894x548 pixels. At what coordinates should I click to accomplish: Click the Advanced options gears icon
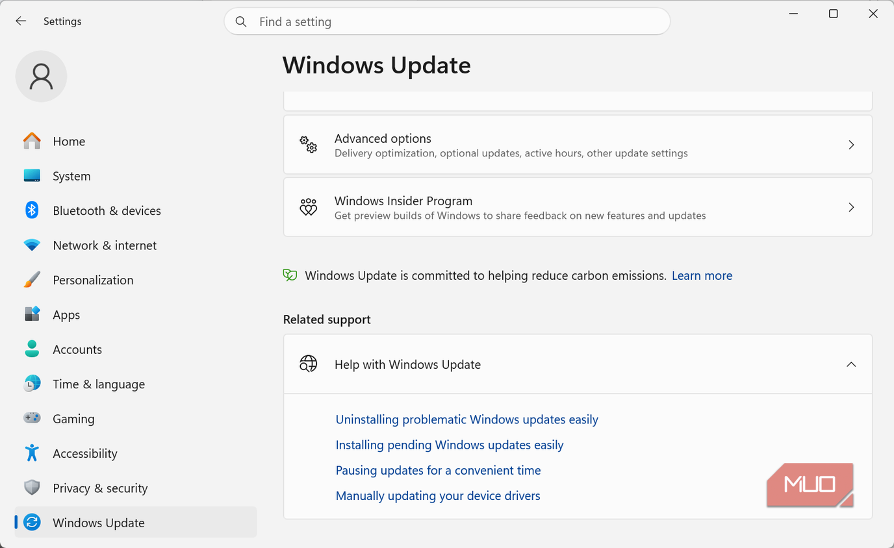pyautogui.click(x=308, y=145)
